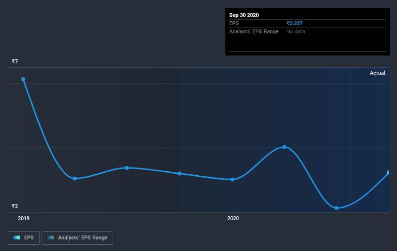Click the 2019 x-axis label
397x251 pixels.
24,218
